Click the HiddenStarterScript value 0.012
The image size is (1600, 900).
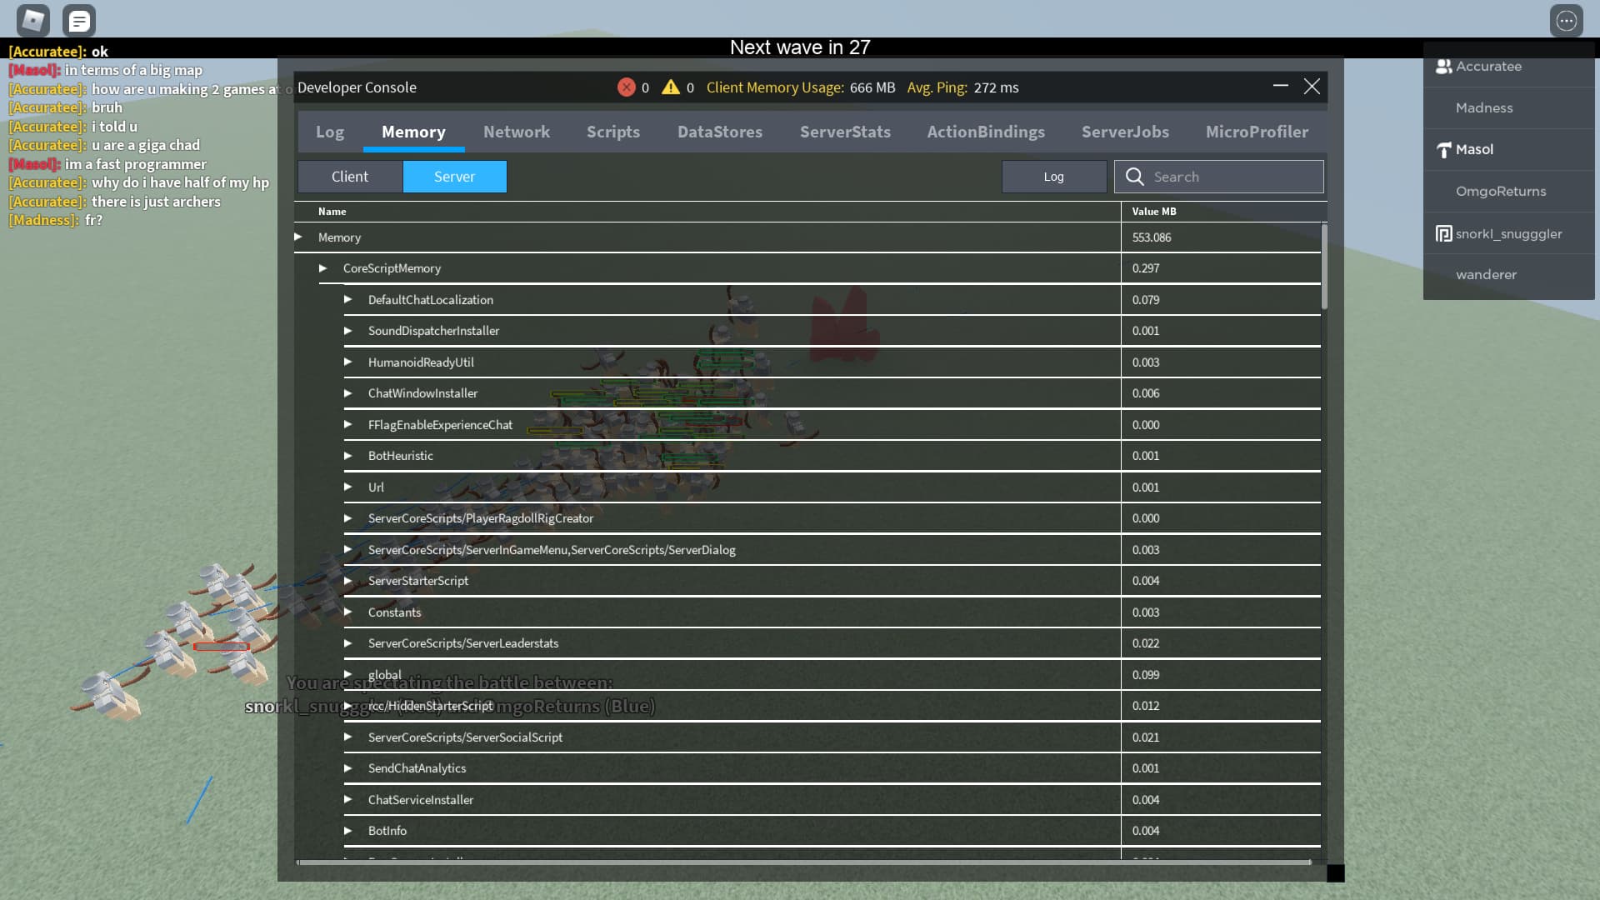click(x=1146, y=706)
